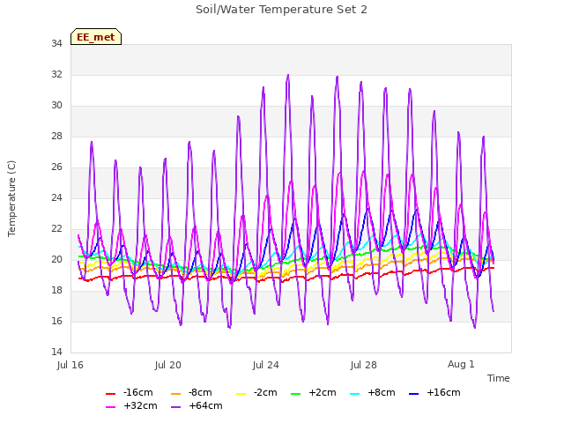The height and width of the screenshot is (423, 564).
Task: Click the Jul 24 x-axis tick label
Action: 266,365
